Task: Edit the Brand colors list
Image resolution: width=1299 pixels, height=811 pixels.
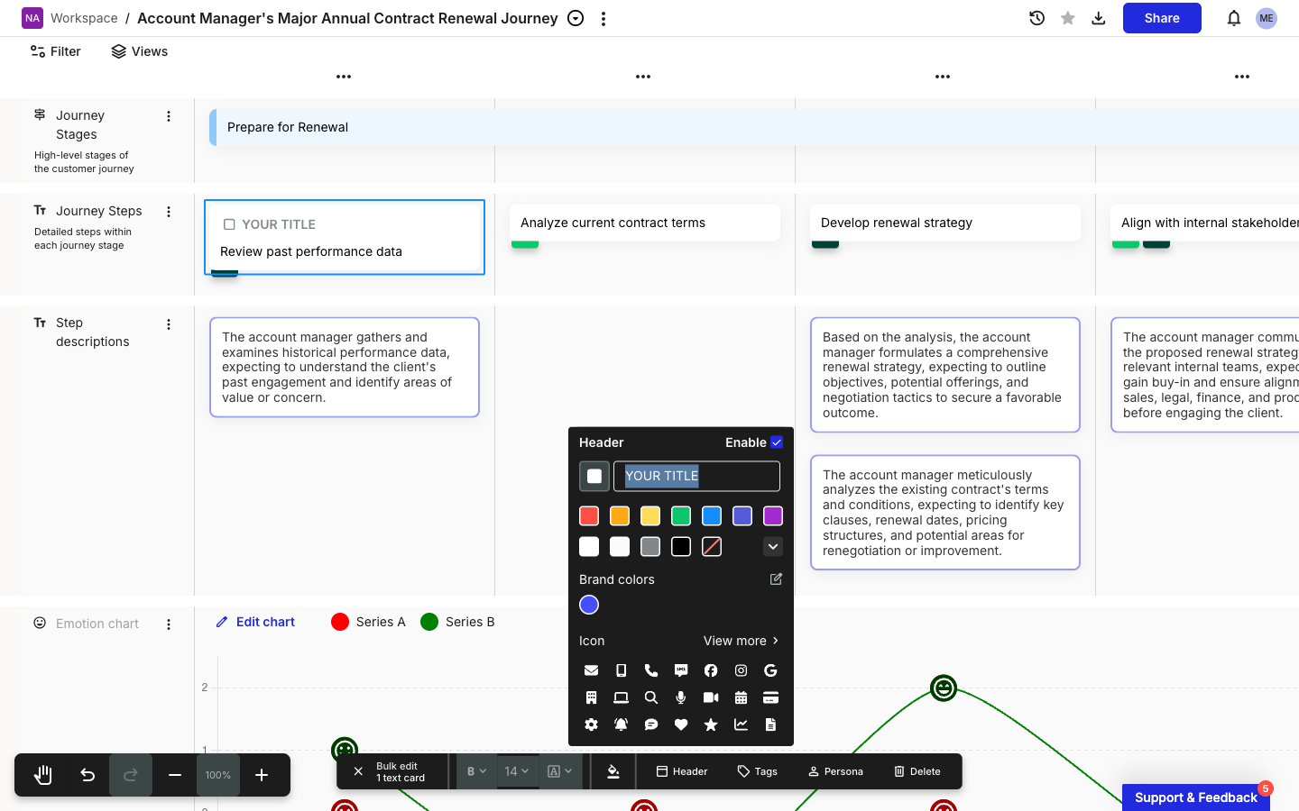Action: [x=776, y=579]
